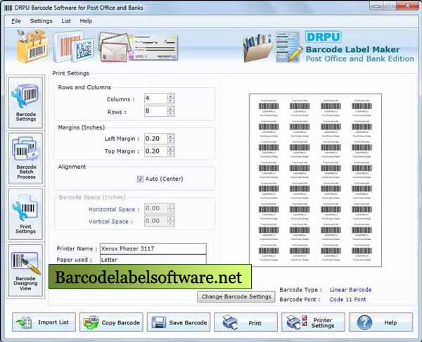Click the Change Barcode Settings button
Screen dimensions: 422x342
(236, 296)
